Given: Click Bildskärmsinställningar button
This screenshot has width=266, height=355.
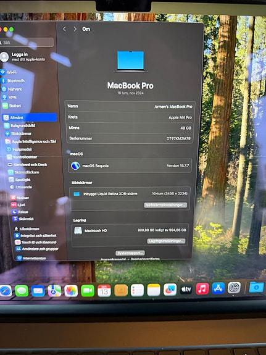Looking at the screenshot, I should [165, 205].
